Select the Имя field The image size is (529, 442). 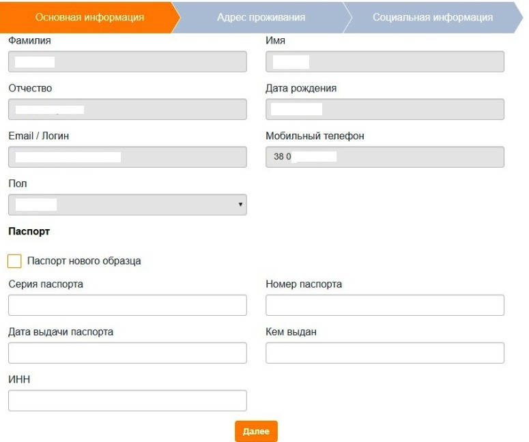pos(384,62)
